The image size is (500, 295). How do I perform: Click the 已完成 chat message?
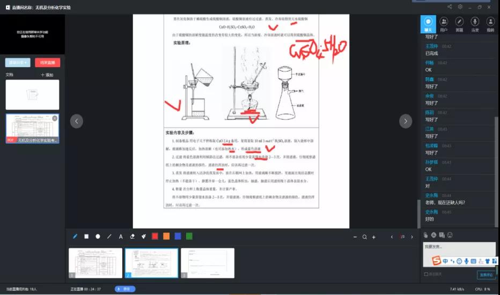[431, 53]
